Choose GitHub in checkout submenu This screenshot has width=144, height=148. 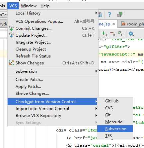point(115,101)
